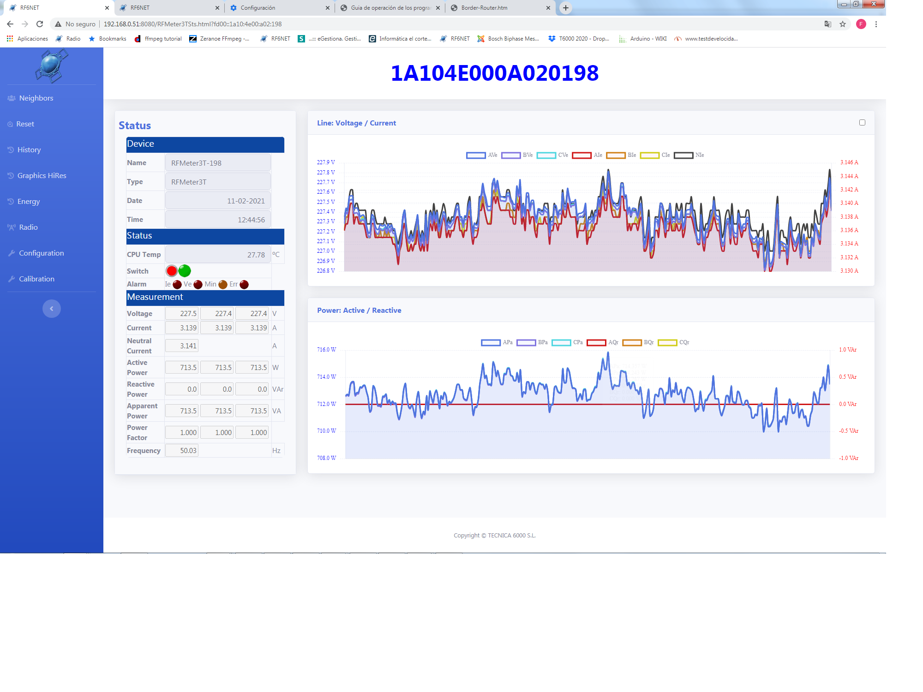Open the Calibration sidebar item

coord(36,279)
